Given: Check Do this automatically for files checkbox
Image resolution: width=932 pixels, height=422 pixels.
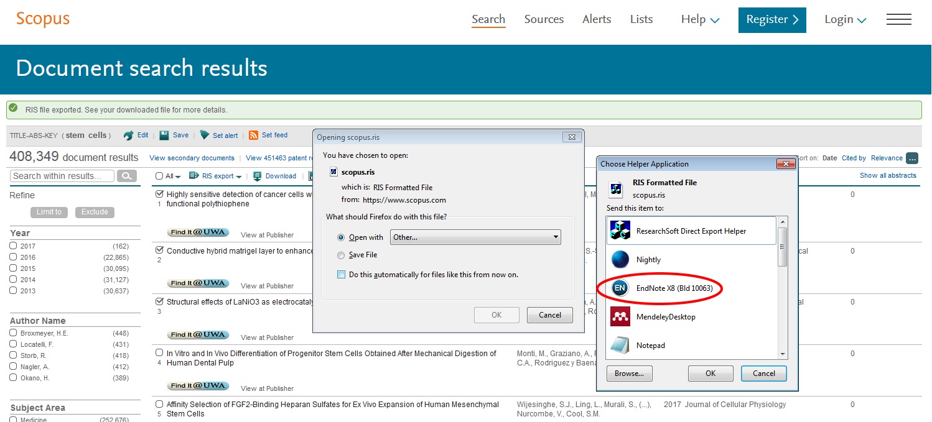Looking at the screenshot, I should coord(341,274).
